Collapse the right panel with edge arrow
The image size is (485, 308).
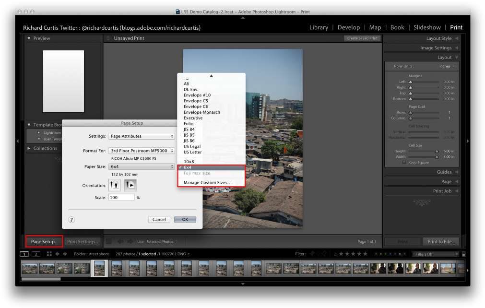pos(468,141)
